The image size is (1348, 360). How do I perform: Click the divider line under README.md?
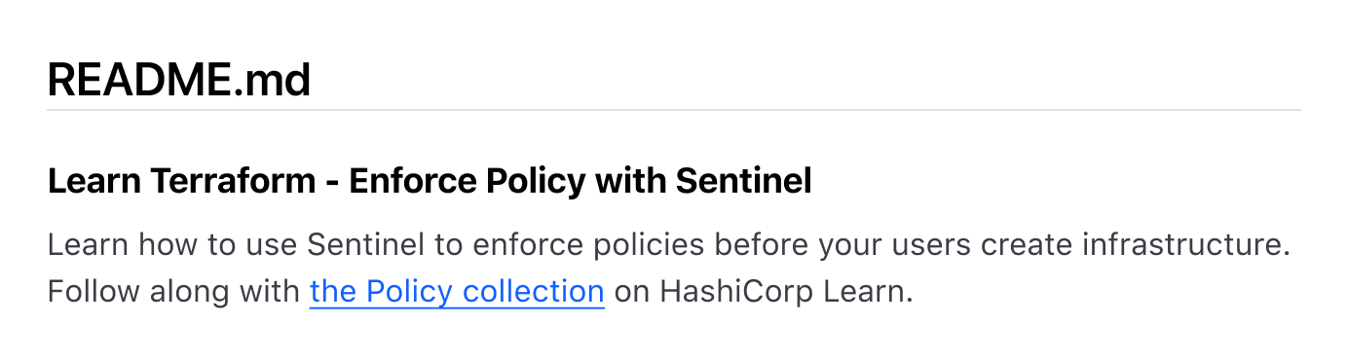pyautogui.click(x=674, y=110)
